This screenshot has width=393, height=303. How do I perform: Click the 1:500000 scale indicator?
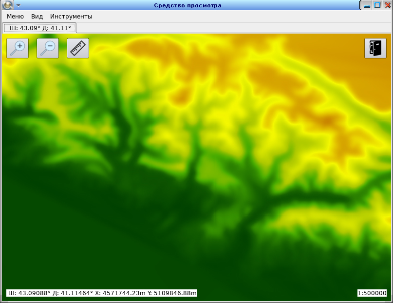tap(372, 293)
